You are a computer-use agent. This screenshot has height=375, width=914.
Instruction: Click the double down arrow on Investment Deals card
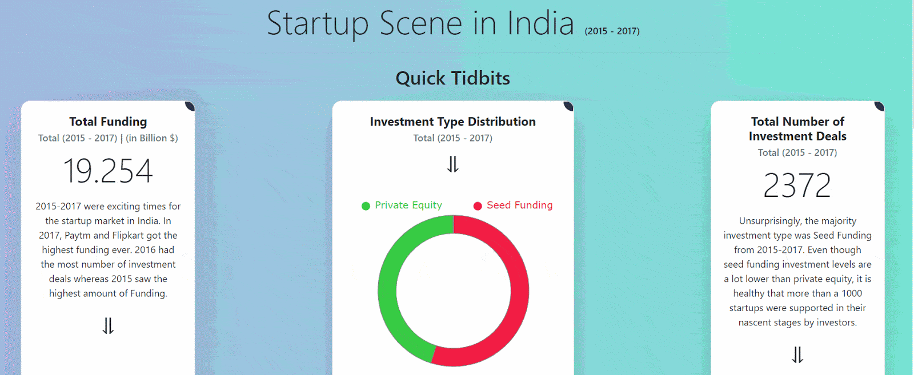797,355
